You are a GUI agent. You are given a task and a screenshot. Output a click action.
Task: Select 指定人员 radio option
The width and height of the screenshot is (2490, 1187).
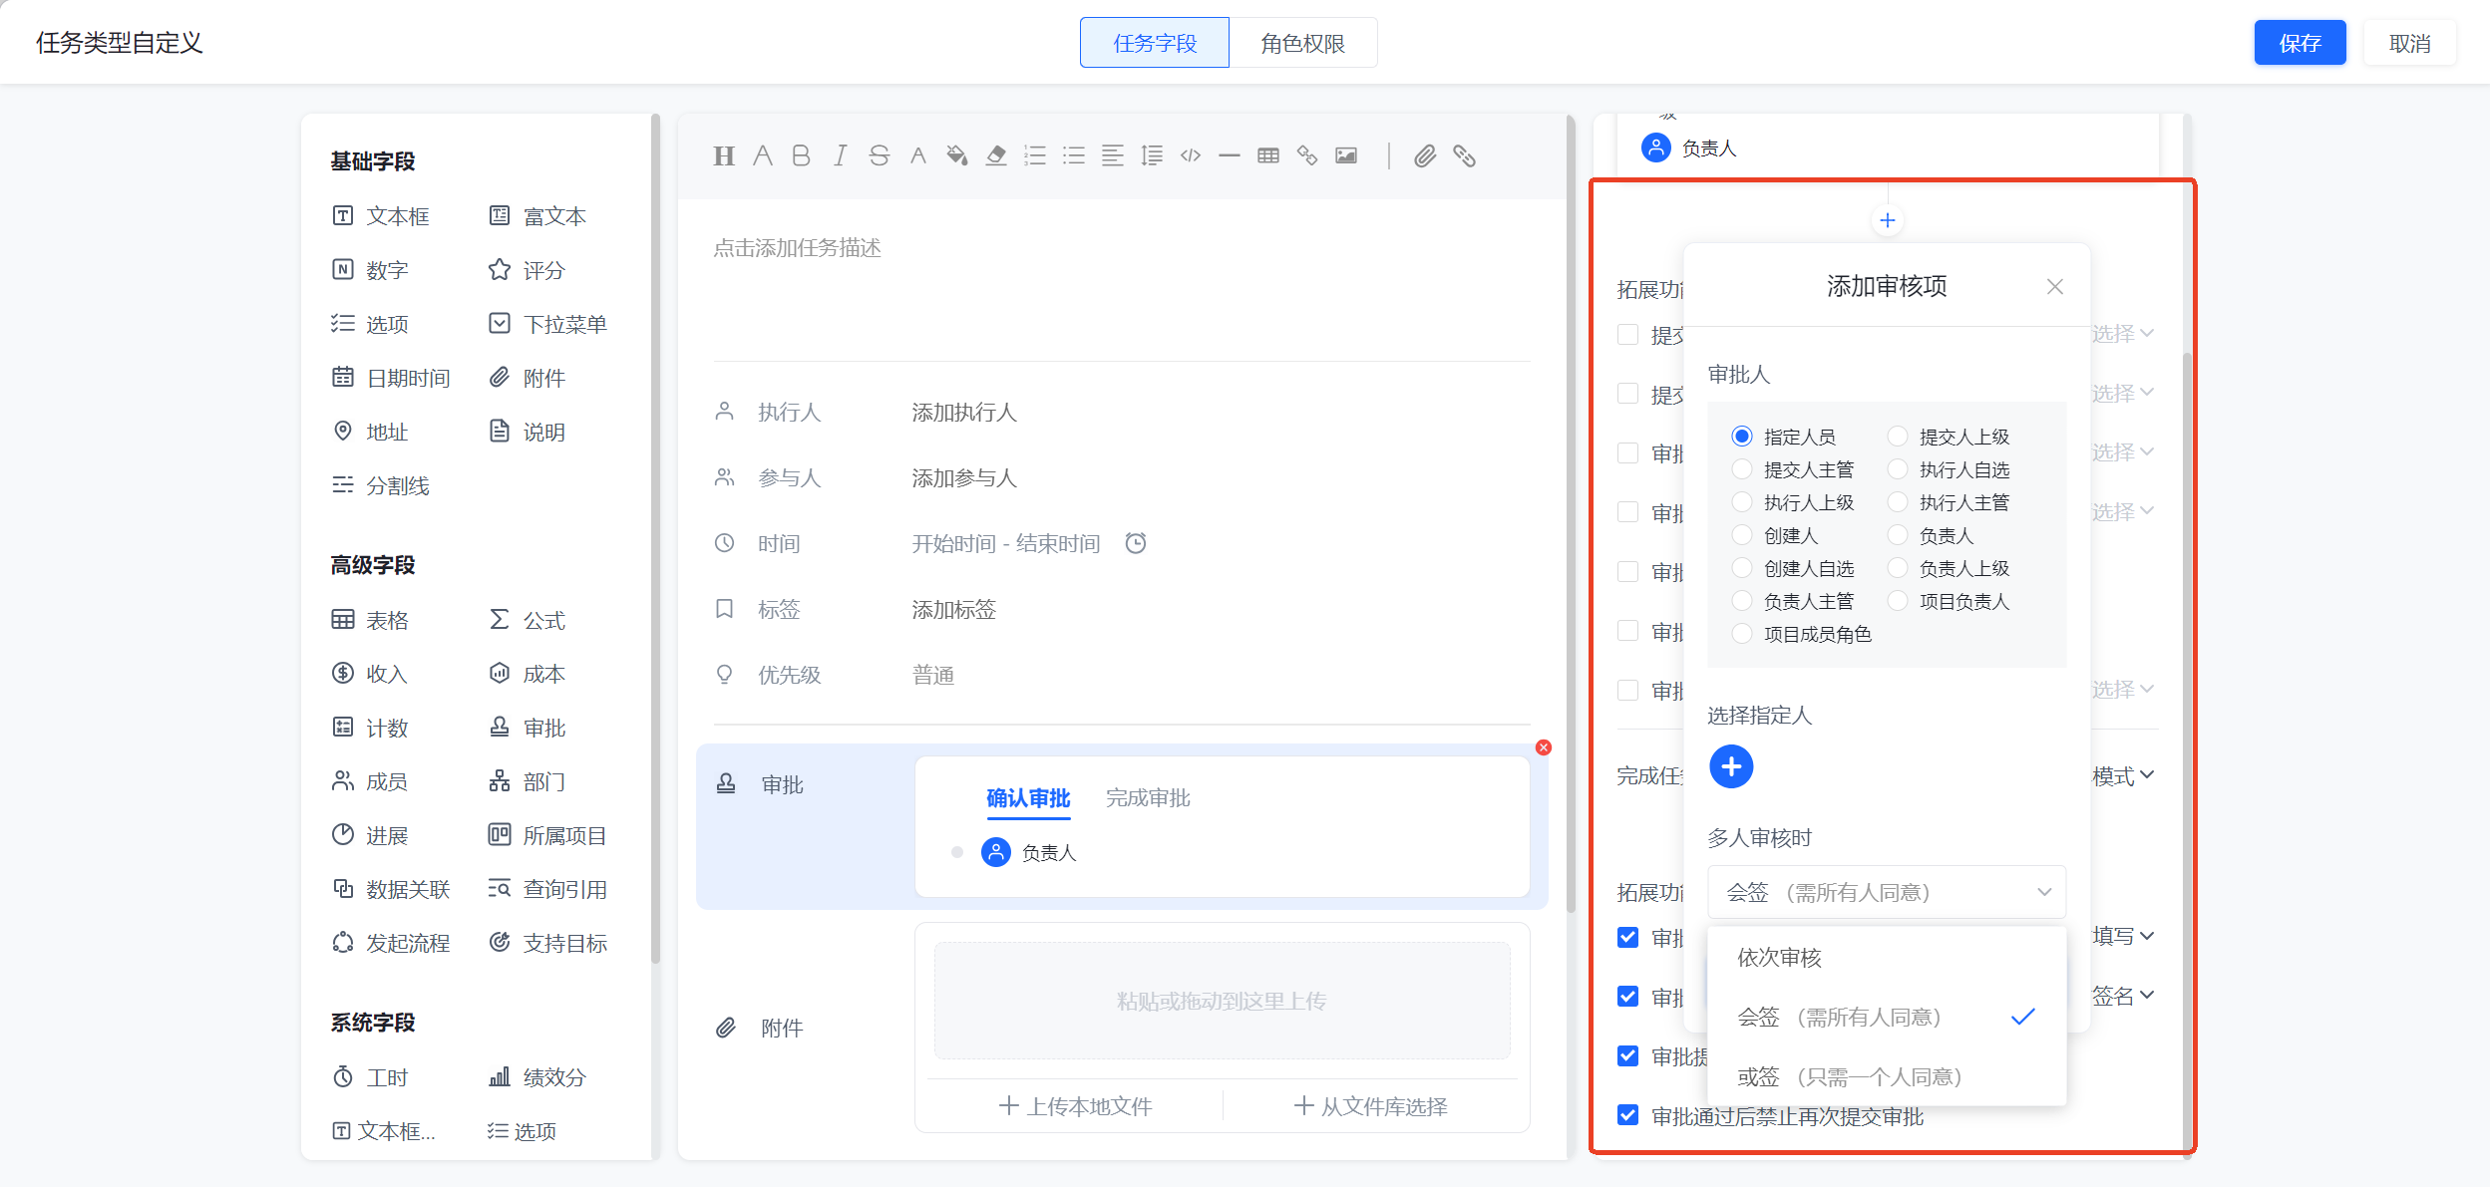tap(1785, 437)
